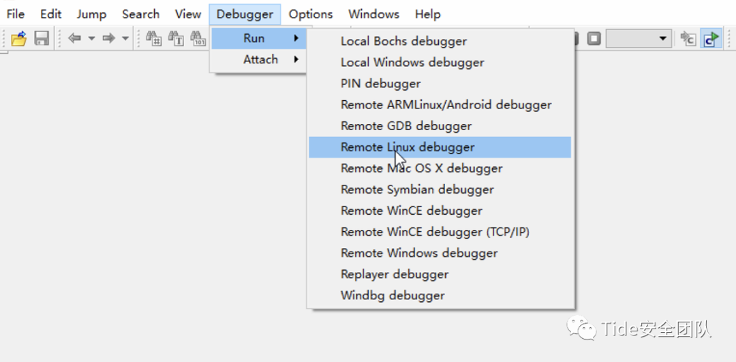This screenshot has width=736, height=362.
Task: Click the binoculars text search icon
Action: pyautogui.click(x=176, y=38)
